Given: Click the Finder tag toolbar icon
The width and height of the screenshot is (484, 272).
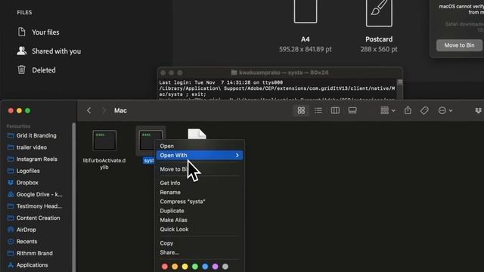Looking at the screenshot, I should (x=424, y=110).
